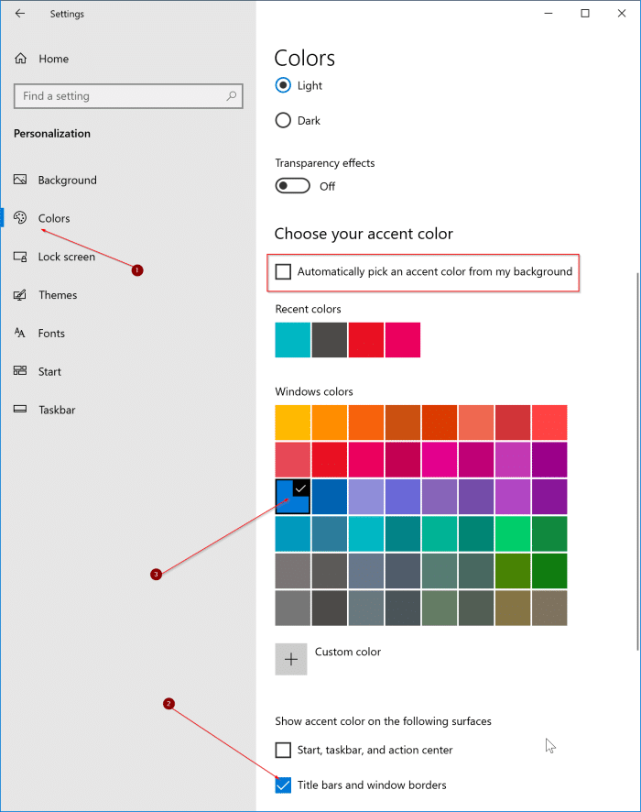This screenshot has height=812, width=641.
Task: Click the magnifier search icon
Action: 232,96
